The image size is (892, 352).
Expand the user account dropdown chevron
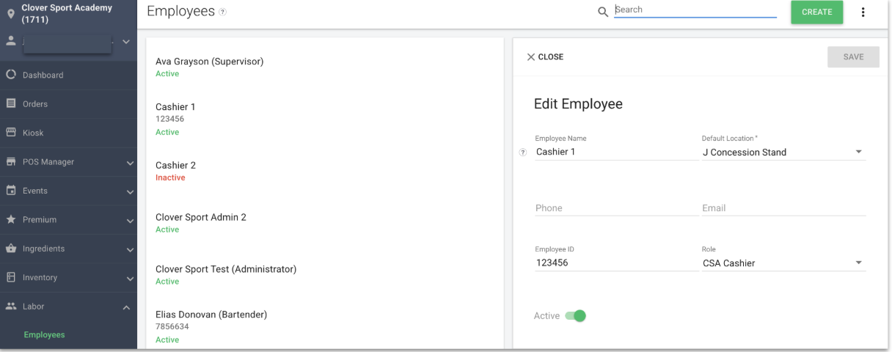[x=126, y=42]
